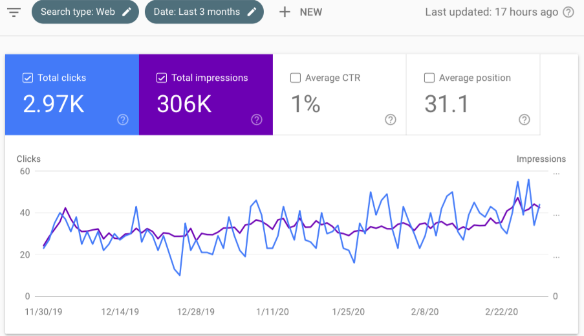Click help icon in Average CTR card

point(391,119)
